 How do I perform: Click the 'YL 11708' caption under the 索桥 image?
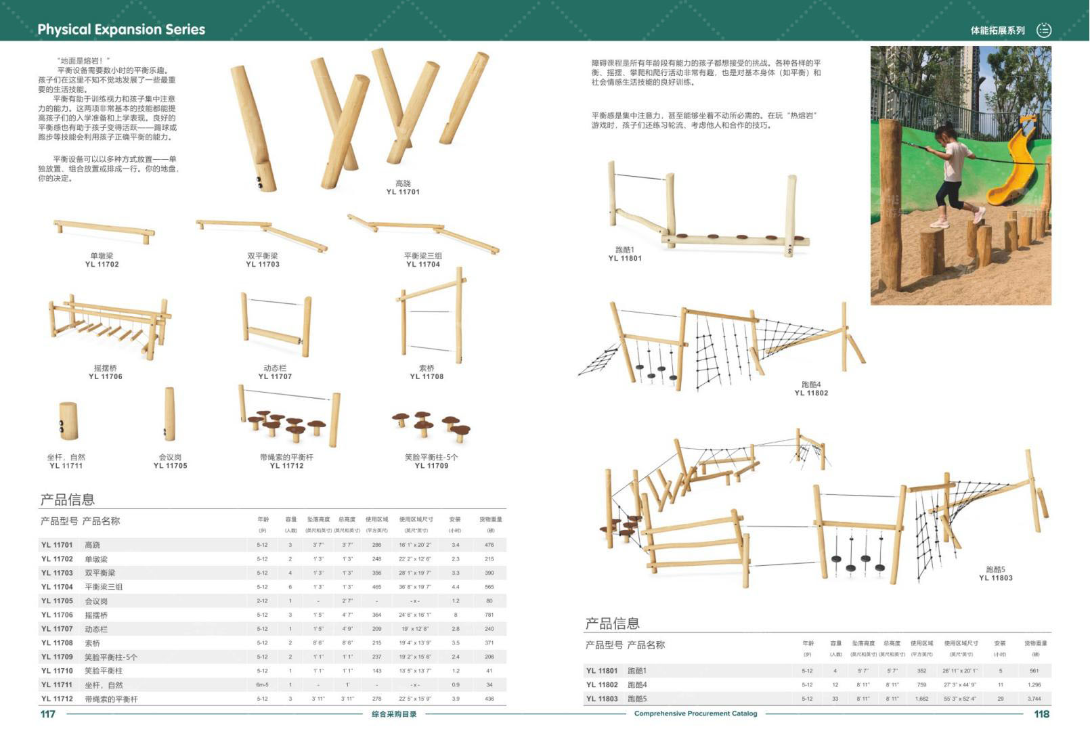(x=427, y=376)
